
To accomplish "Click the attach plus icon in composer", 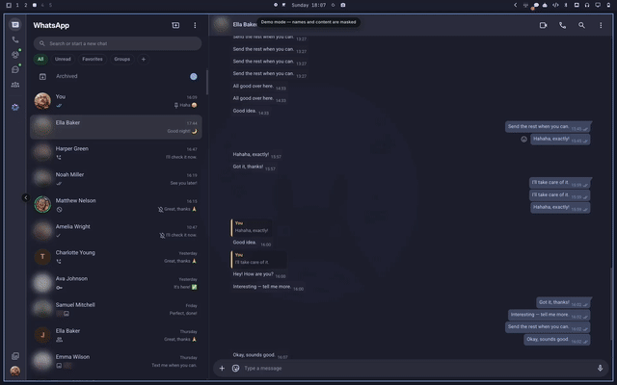I will point(222,368).
